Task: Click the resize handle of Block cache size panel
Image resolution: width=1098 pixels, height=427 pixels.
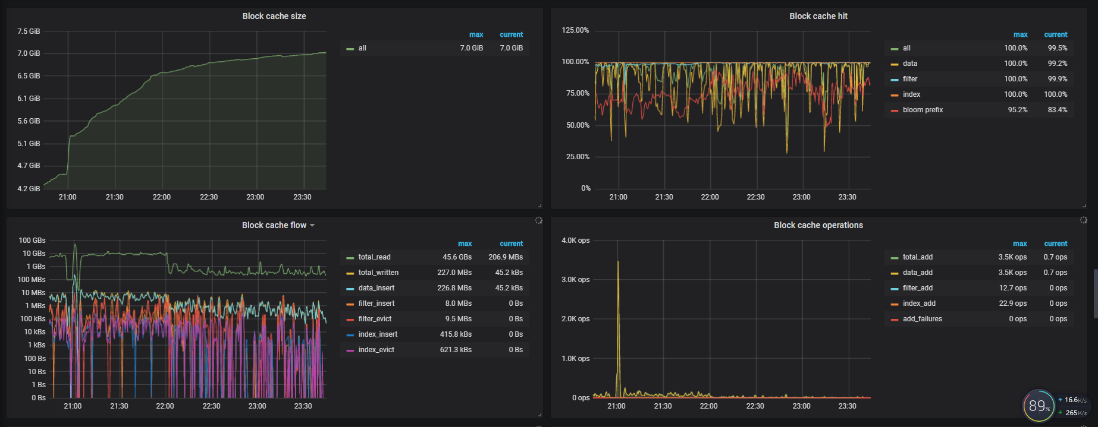Action: (x=539, y=205)
